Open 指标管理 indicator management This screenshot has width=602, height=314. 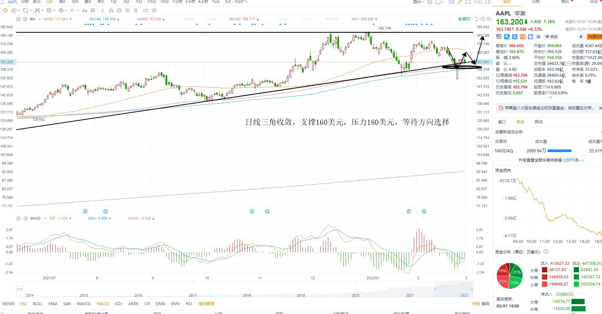pyautogui.click(x=206, y=304)
